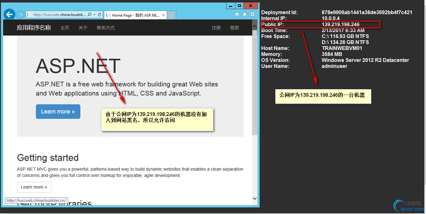Click the browser Back arrow button
Image resolution: width=426 pixels, height=214 pixels.
click(9, 14)
